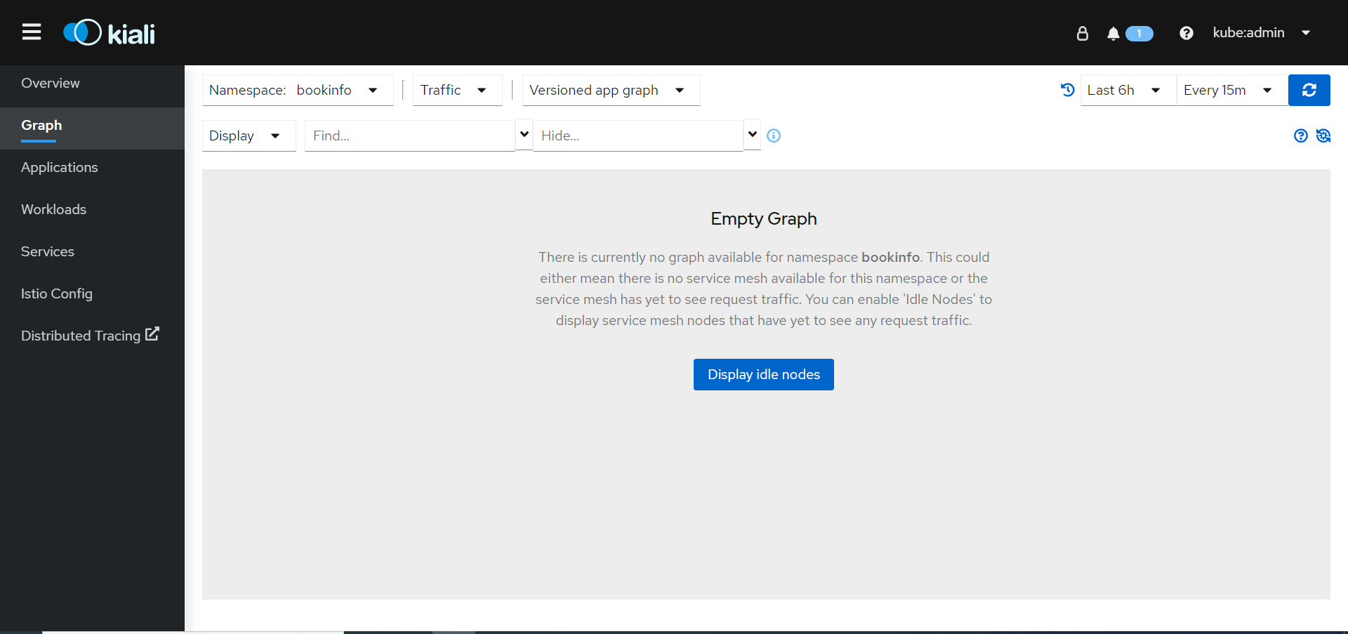Open the help question mark menu
This screenshot has height=634, width=1348.
coord(1186,33)
